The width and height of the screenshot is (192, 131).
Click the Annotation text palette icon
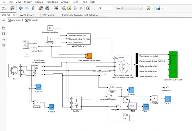3,45
